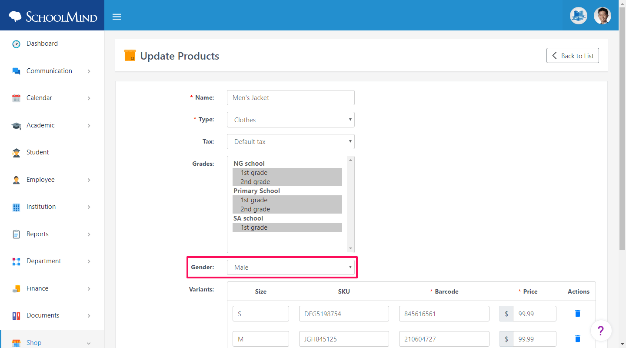Delete the size S variant row
Screen dimensions: 626x348
(578, 313)
